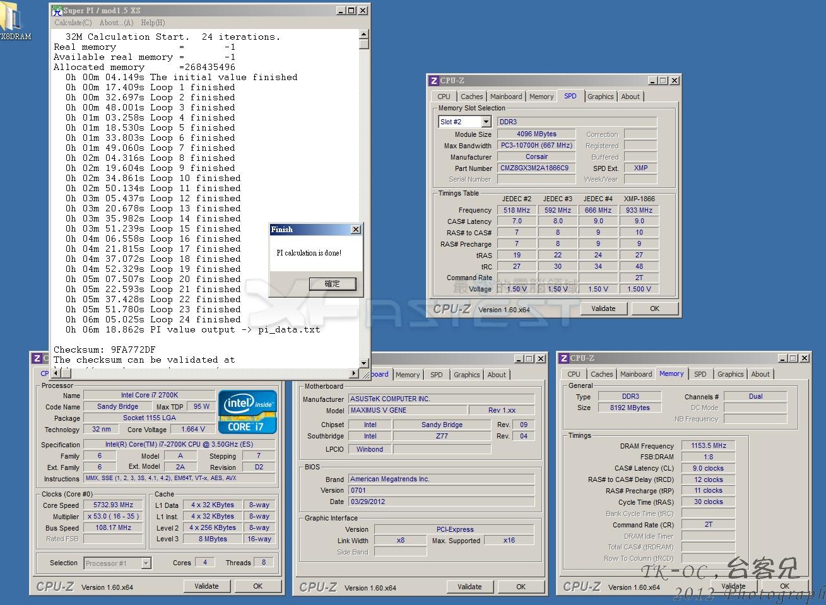
Task: Switch to SPD tab in Memory window
Action: tap(700, 374)
